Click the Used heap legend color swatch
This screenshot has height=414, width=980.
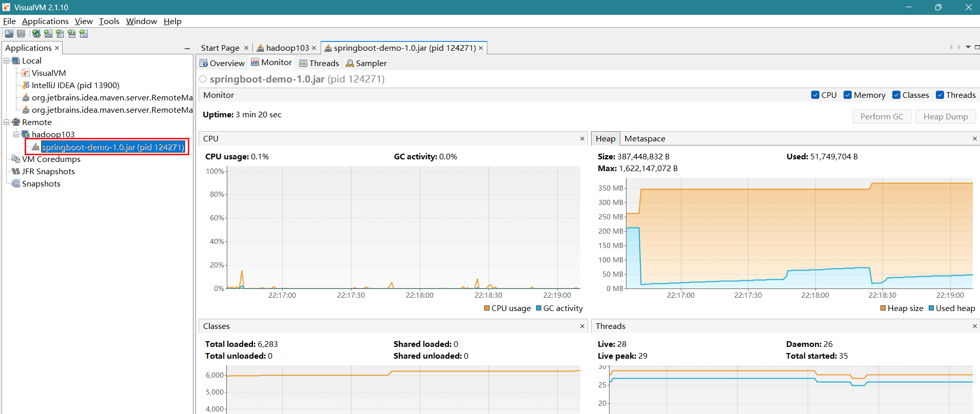click(931, 308)
